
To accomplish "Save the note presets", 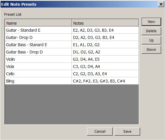I will pos(127,131).
